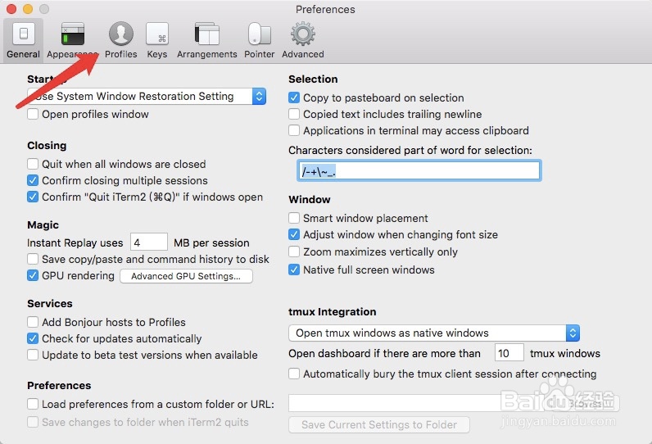Click the "Services" section heading

(x=49, y=303)
